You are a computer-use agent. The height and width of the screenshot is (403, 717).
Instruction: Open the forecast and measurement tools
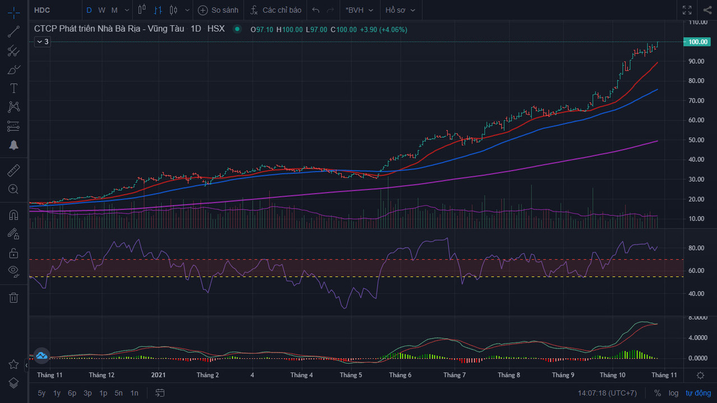[x=13, y=126]
